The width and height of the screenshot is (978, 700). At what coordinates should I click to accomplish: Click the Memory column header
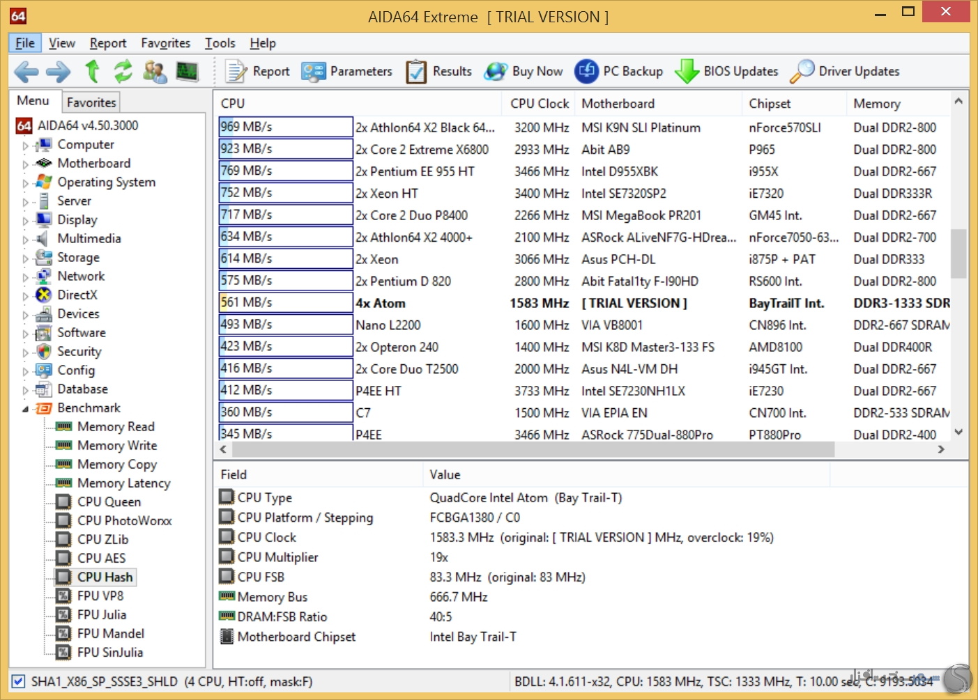(899, 103)
